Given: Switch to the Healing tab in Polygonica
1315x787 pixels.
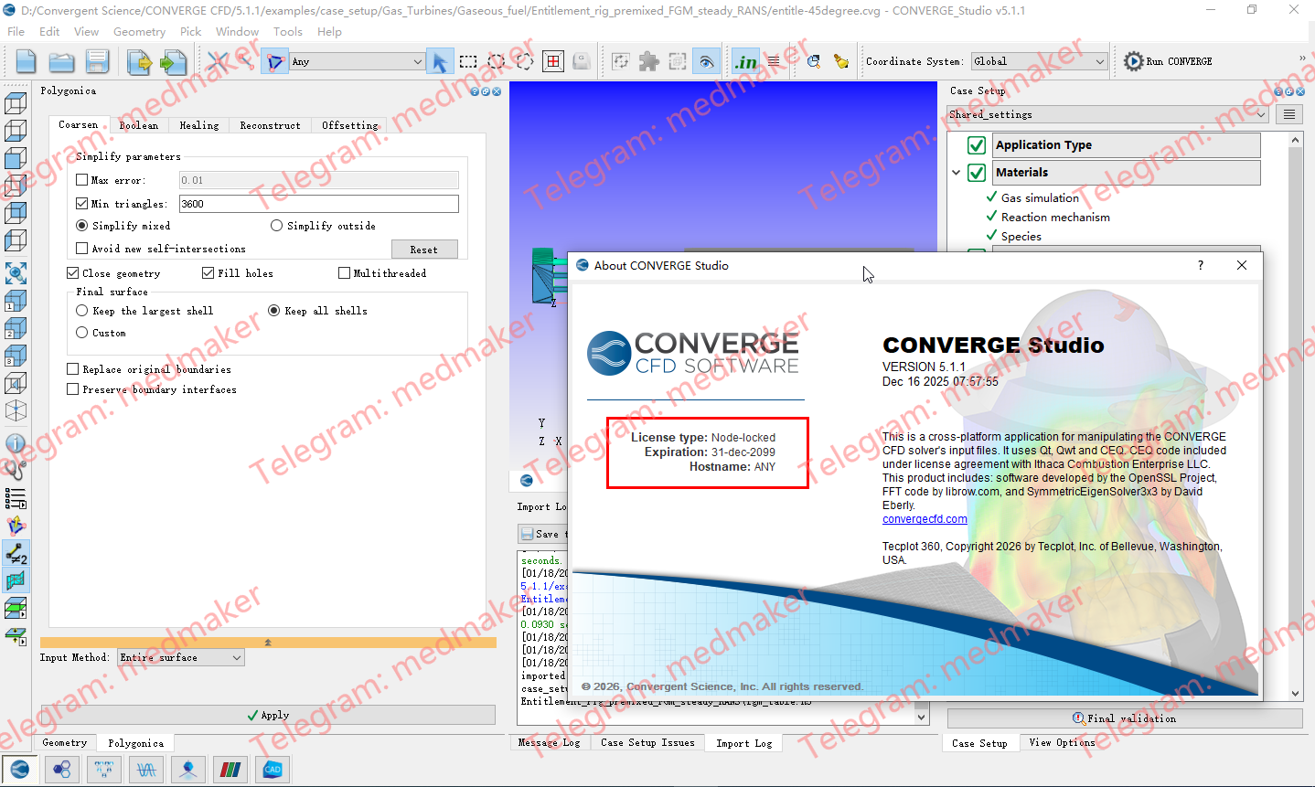Looking at the screenshot, I should click(x=198, y=125).
